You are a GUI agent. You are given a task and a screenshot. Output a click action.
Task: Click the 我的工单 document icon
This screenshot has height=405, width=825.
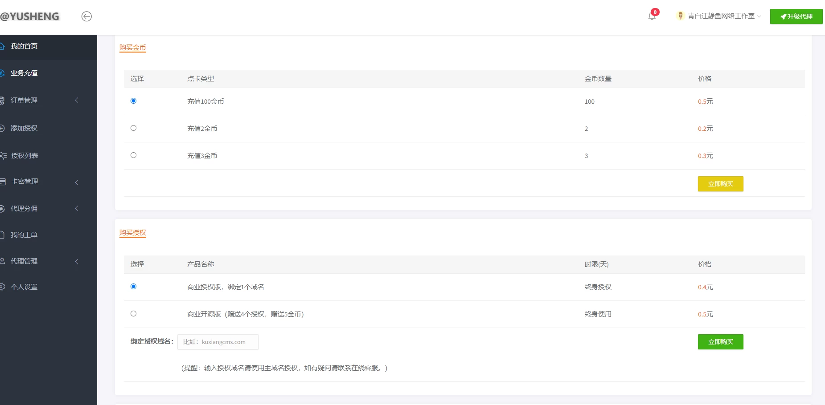pos(2,235)
